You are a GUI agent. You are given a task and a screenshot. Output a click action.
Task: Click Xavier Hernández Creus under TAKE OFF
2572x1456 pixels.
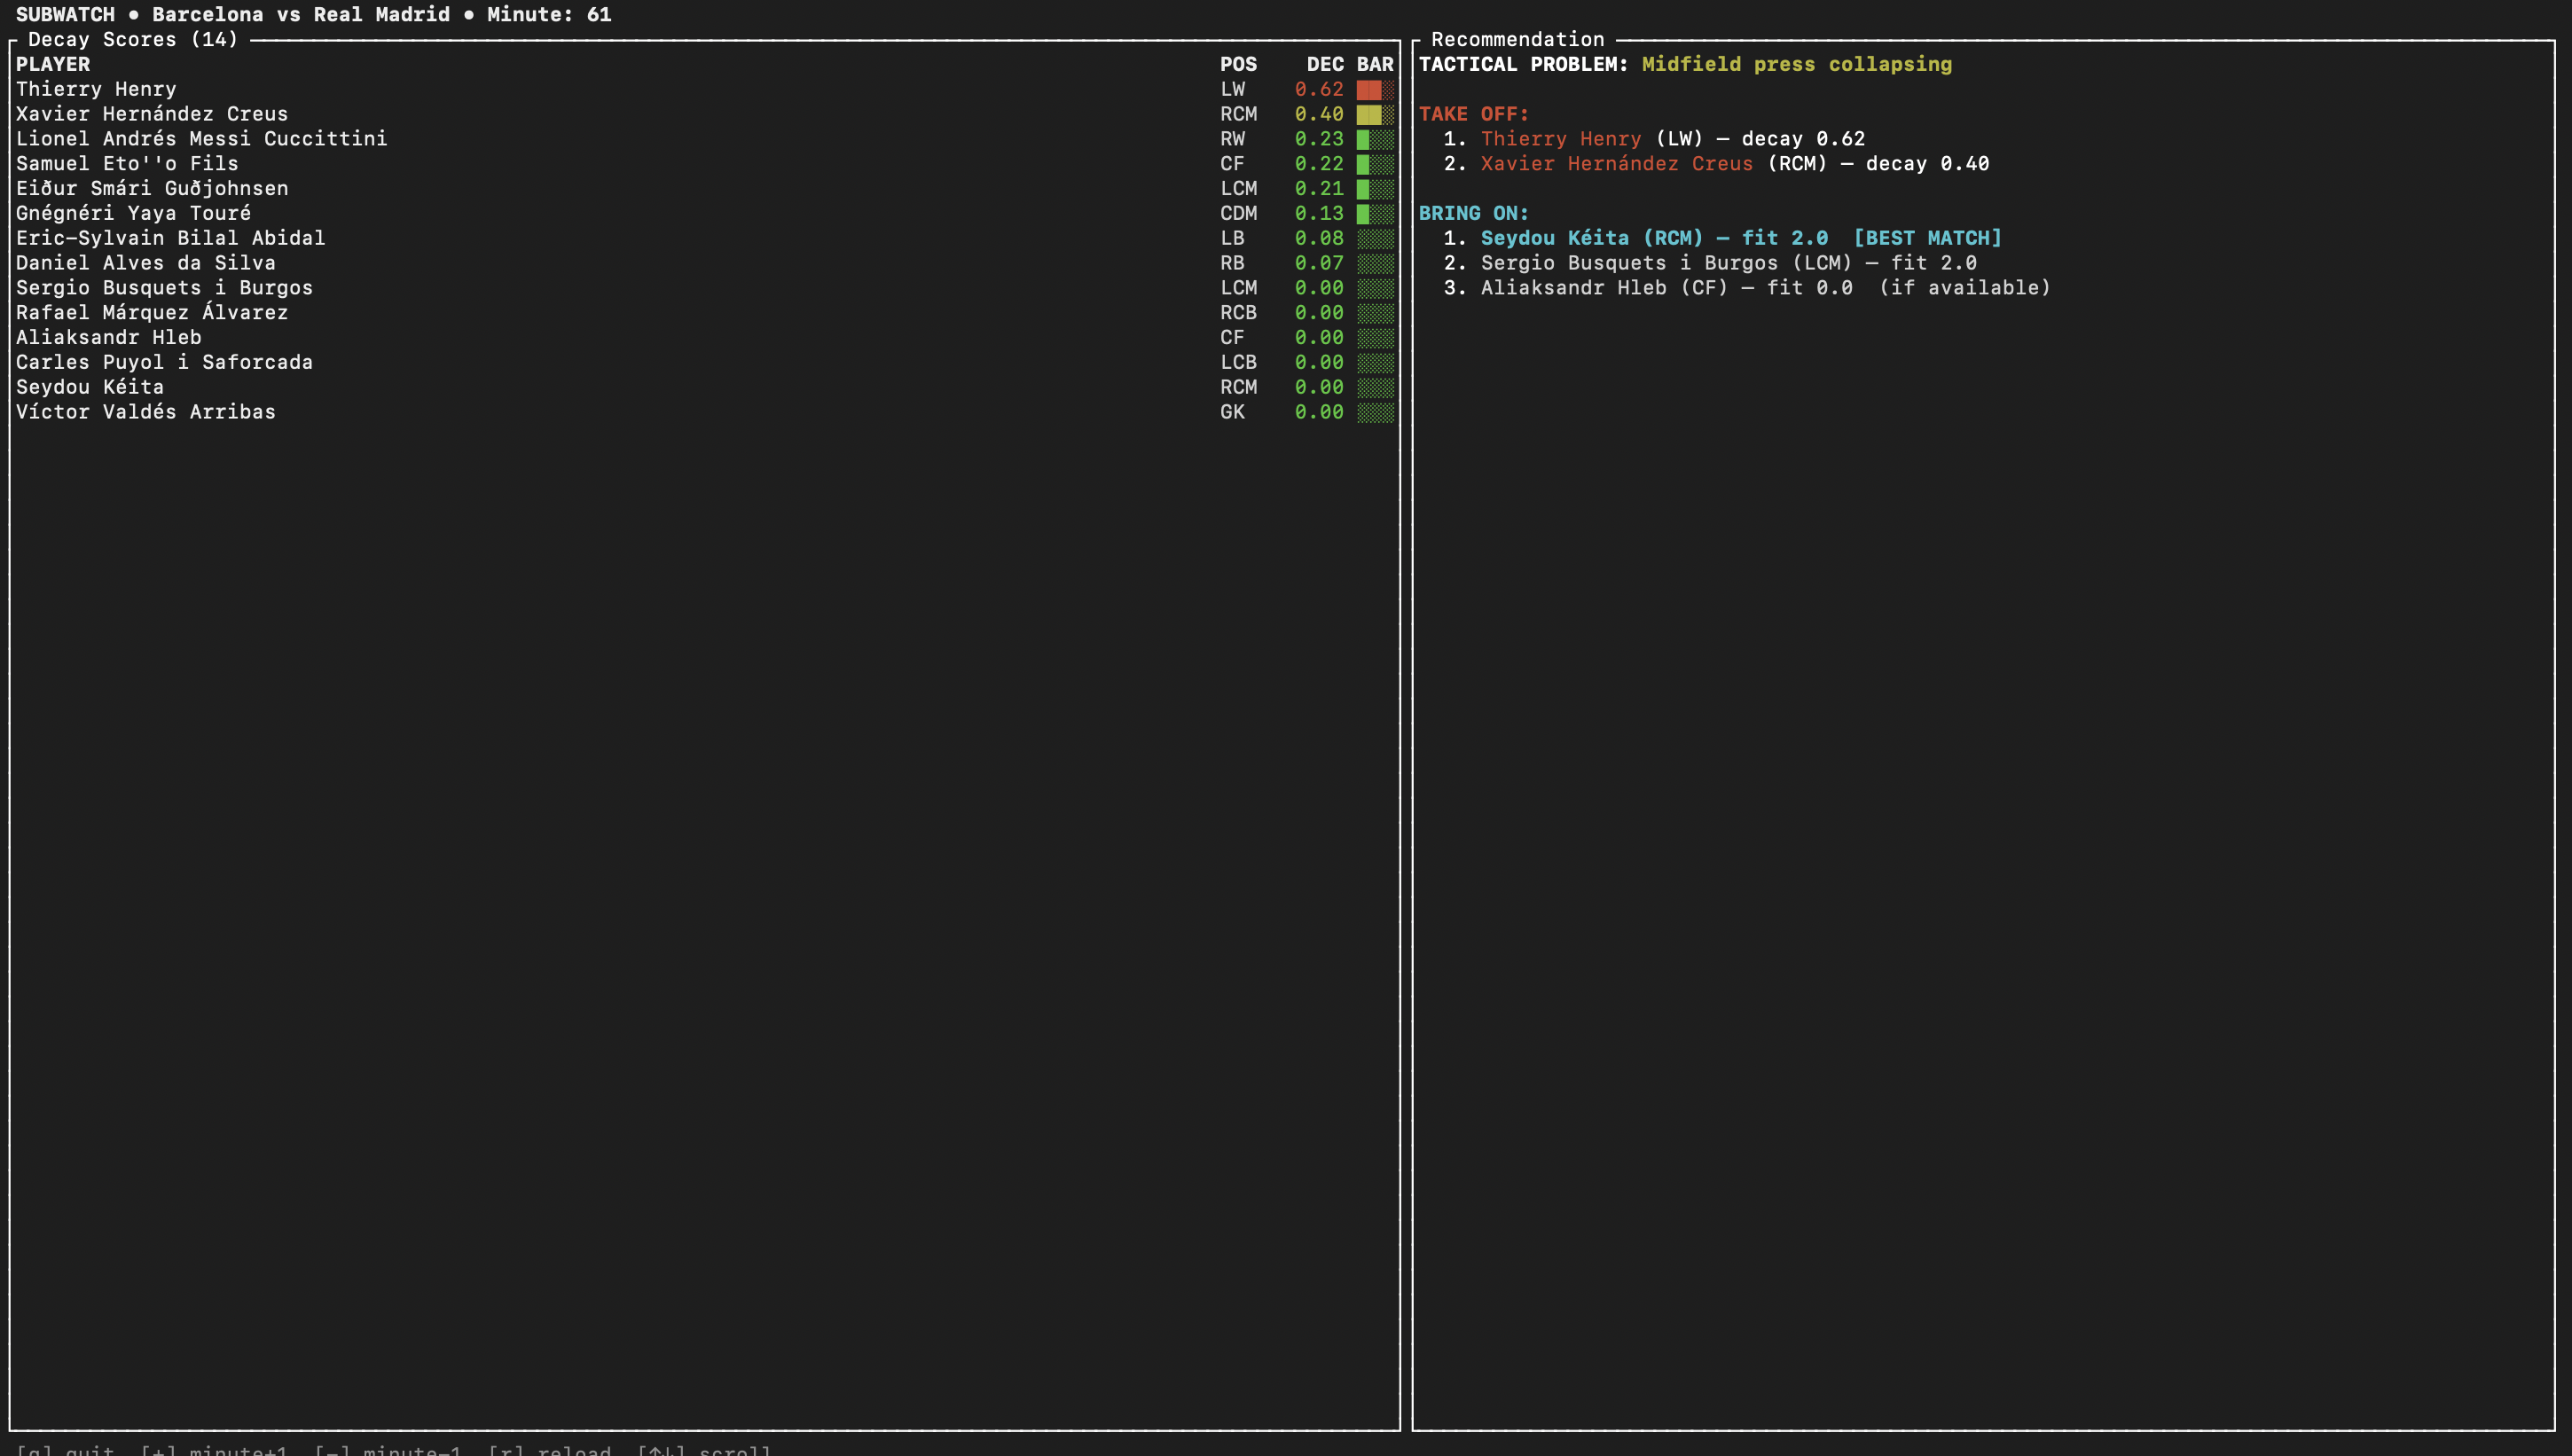point(1616,163)
